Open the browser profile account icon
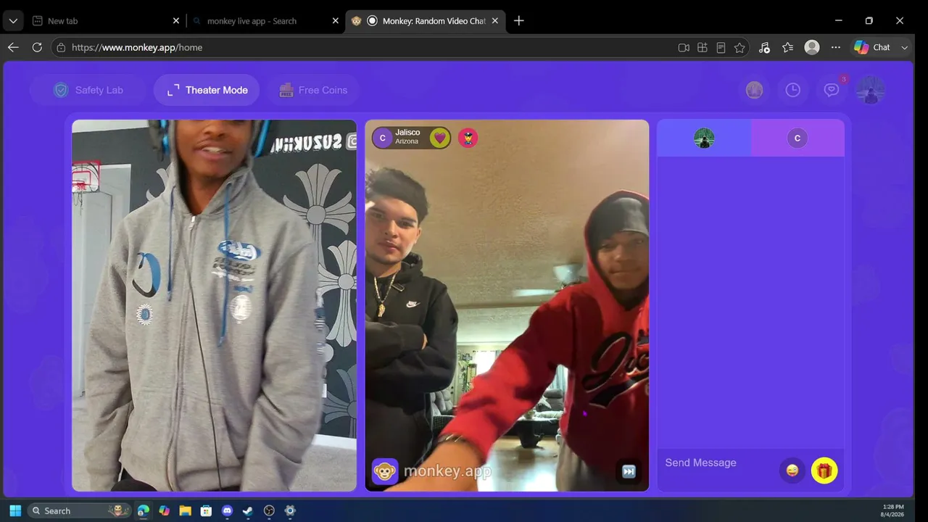The image size is (928, 522). coord(812,47)
